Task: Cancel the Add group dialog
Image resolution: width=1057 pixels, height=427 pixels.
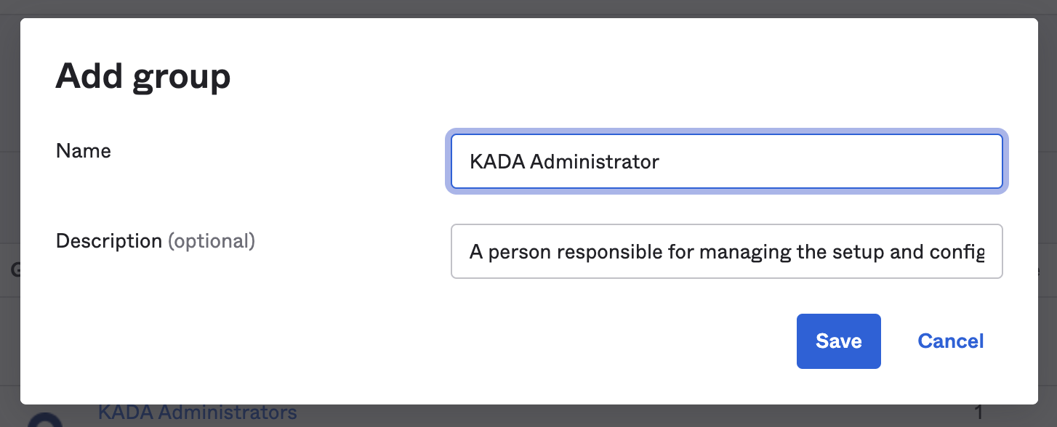Action: (x=950, y=341)
